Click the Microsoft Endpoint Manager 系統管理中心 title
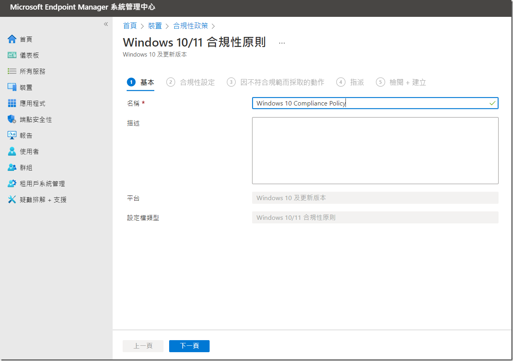 pyautogui.click(x=83, y=7)
